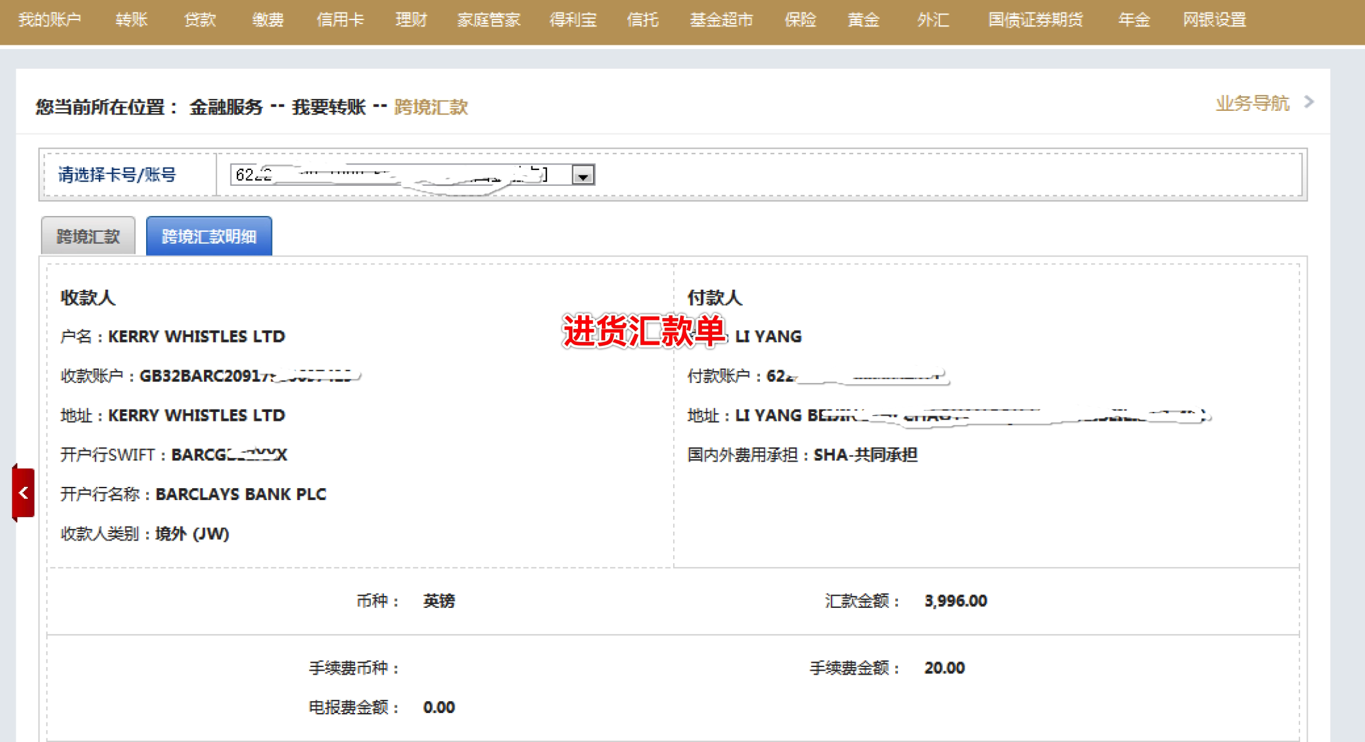Open 国债证券期货 menu item

(1035, 20)
